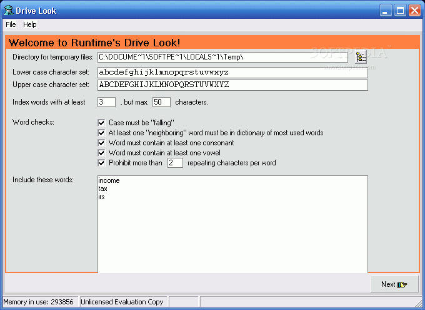Minimize the Drive Look window
The height and width of the screenshot is (310, 425).
coord(386,11)
